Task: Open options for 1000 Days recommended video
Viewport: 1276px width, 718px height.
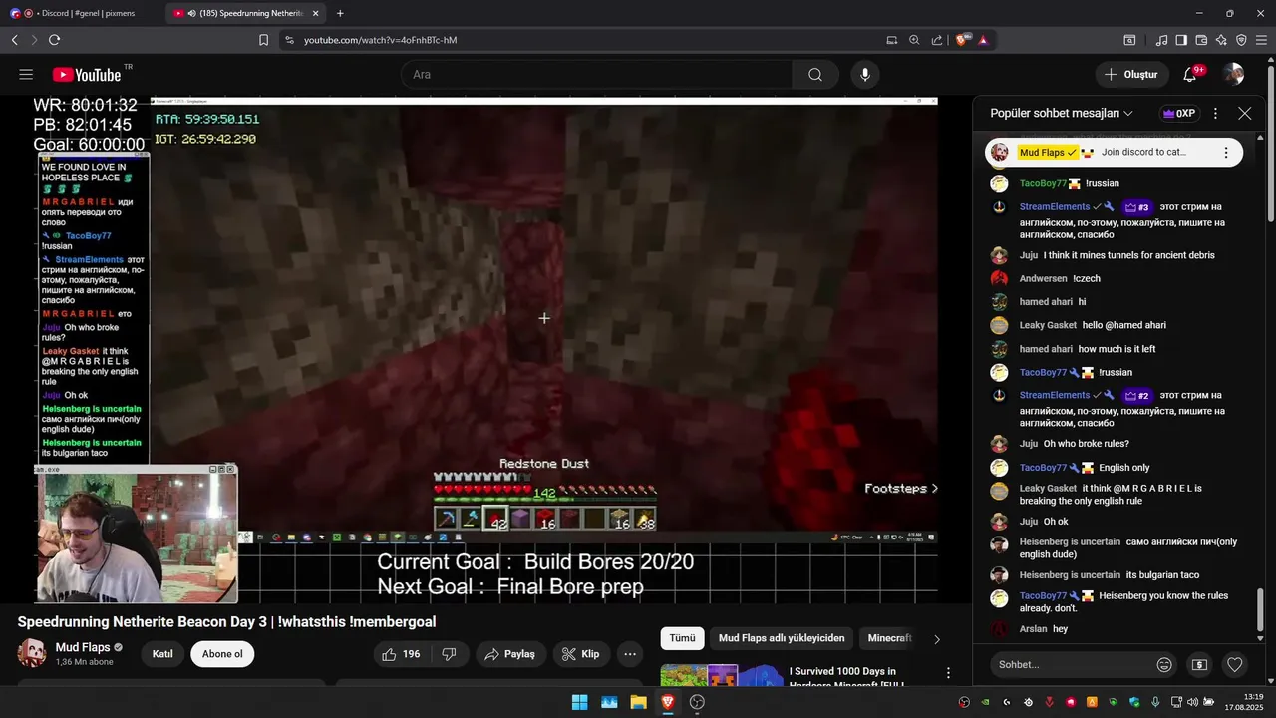Action: 948,673
